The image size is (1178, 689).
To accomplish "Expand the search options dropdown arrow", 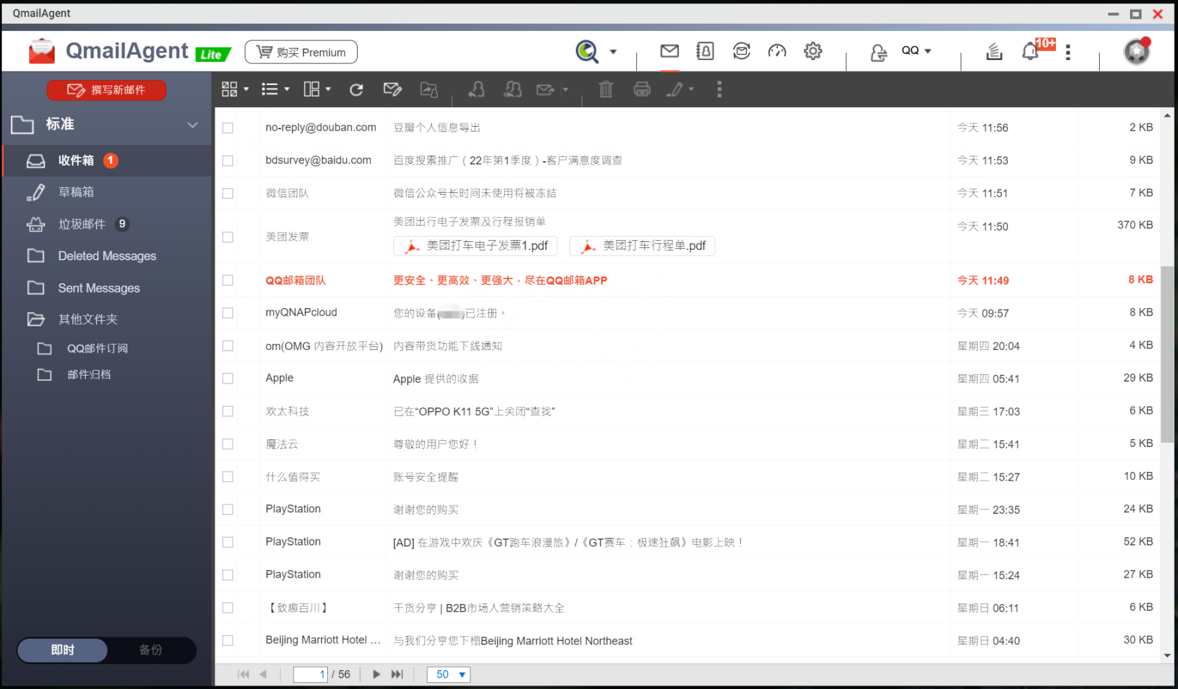I will (x=613, y=51).
